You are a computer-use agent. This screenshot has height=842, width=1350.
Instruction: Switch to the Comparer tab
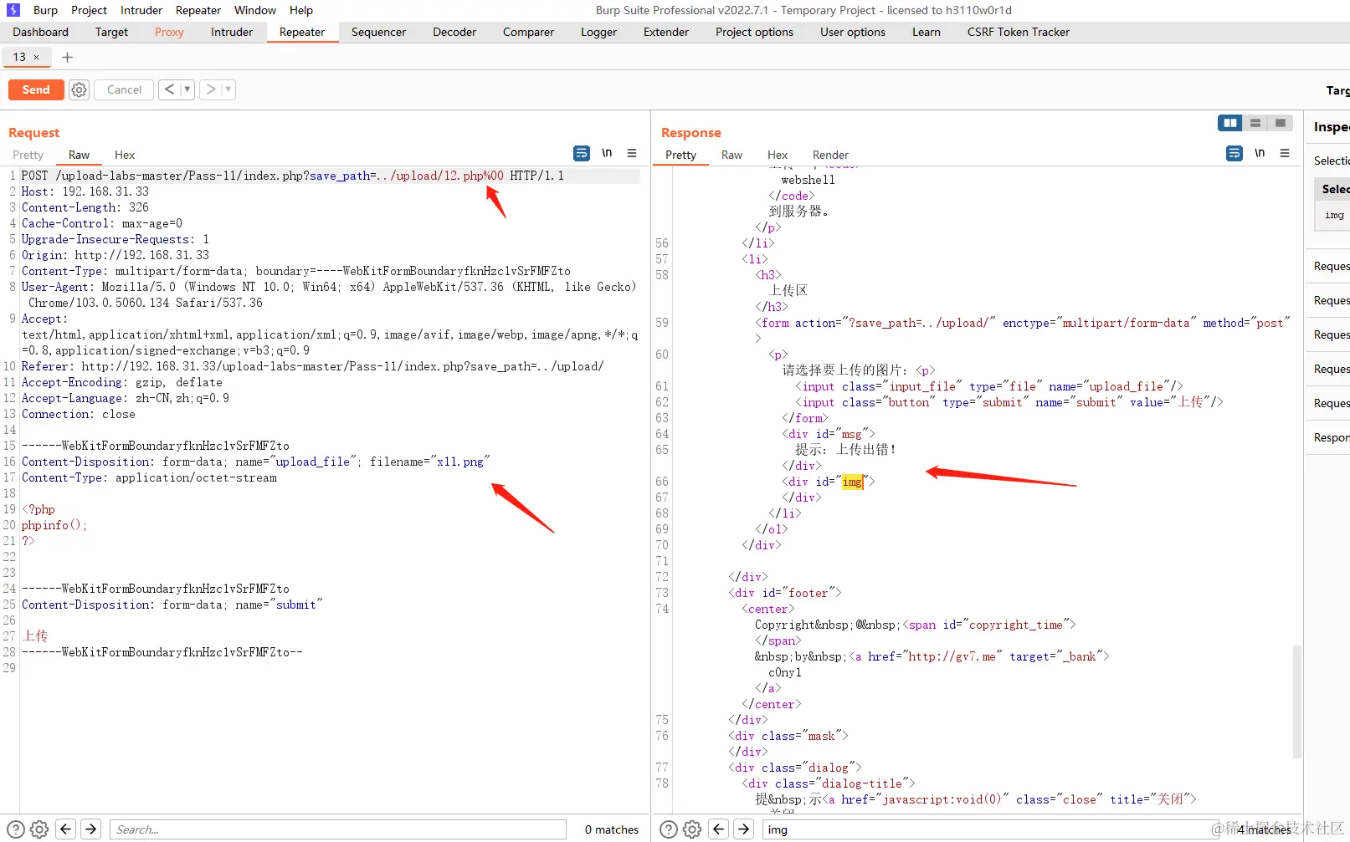point(528,32)
